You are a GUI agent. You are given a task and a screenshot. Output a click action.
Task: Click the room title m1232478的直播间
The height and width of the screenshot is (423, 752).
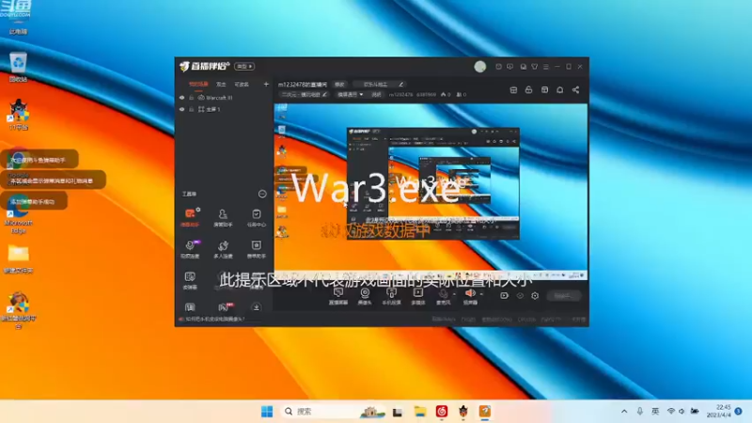point(302,85)
